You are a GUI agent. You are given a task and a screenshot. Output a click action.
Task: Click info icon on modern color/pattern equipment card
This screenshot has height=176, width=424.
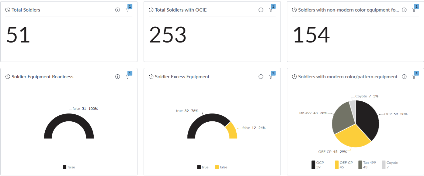404,77
